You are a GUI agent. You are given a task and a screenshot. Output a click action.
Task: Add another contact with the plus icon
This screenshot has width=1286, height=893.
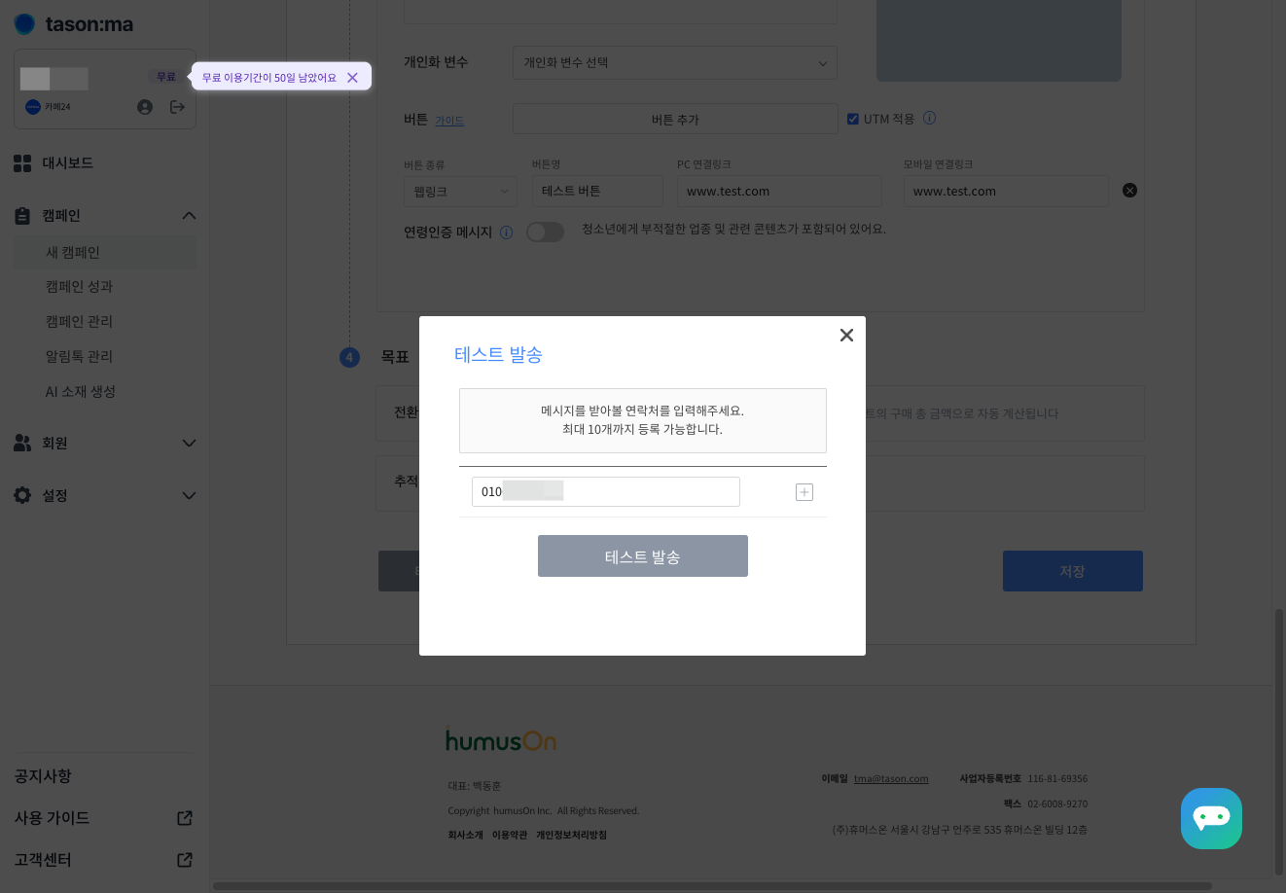[x=804, y=492]
